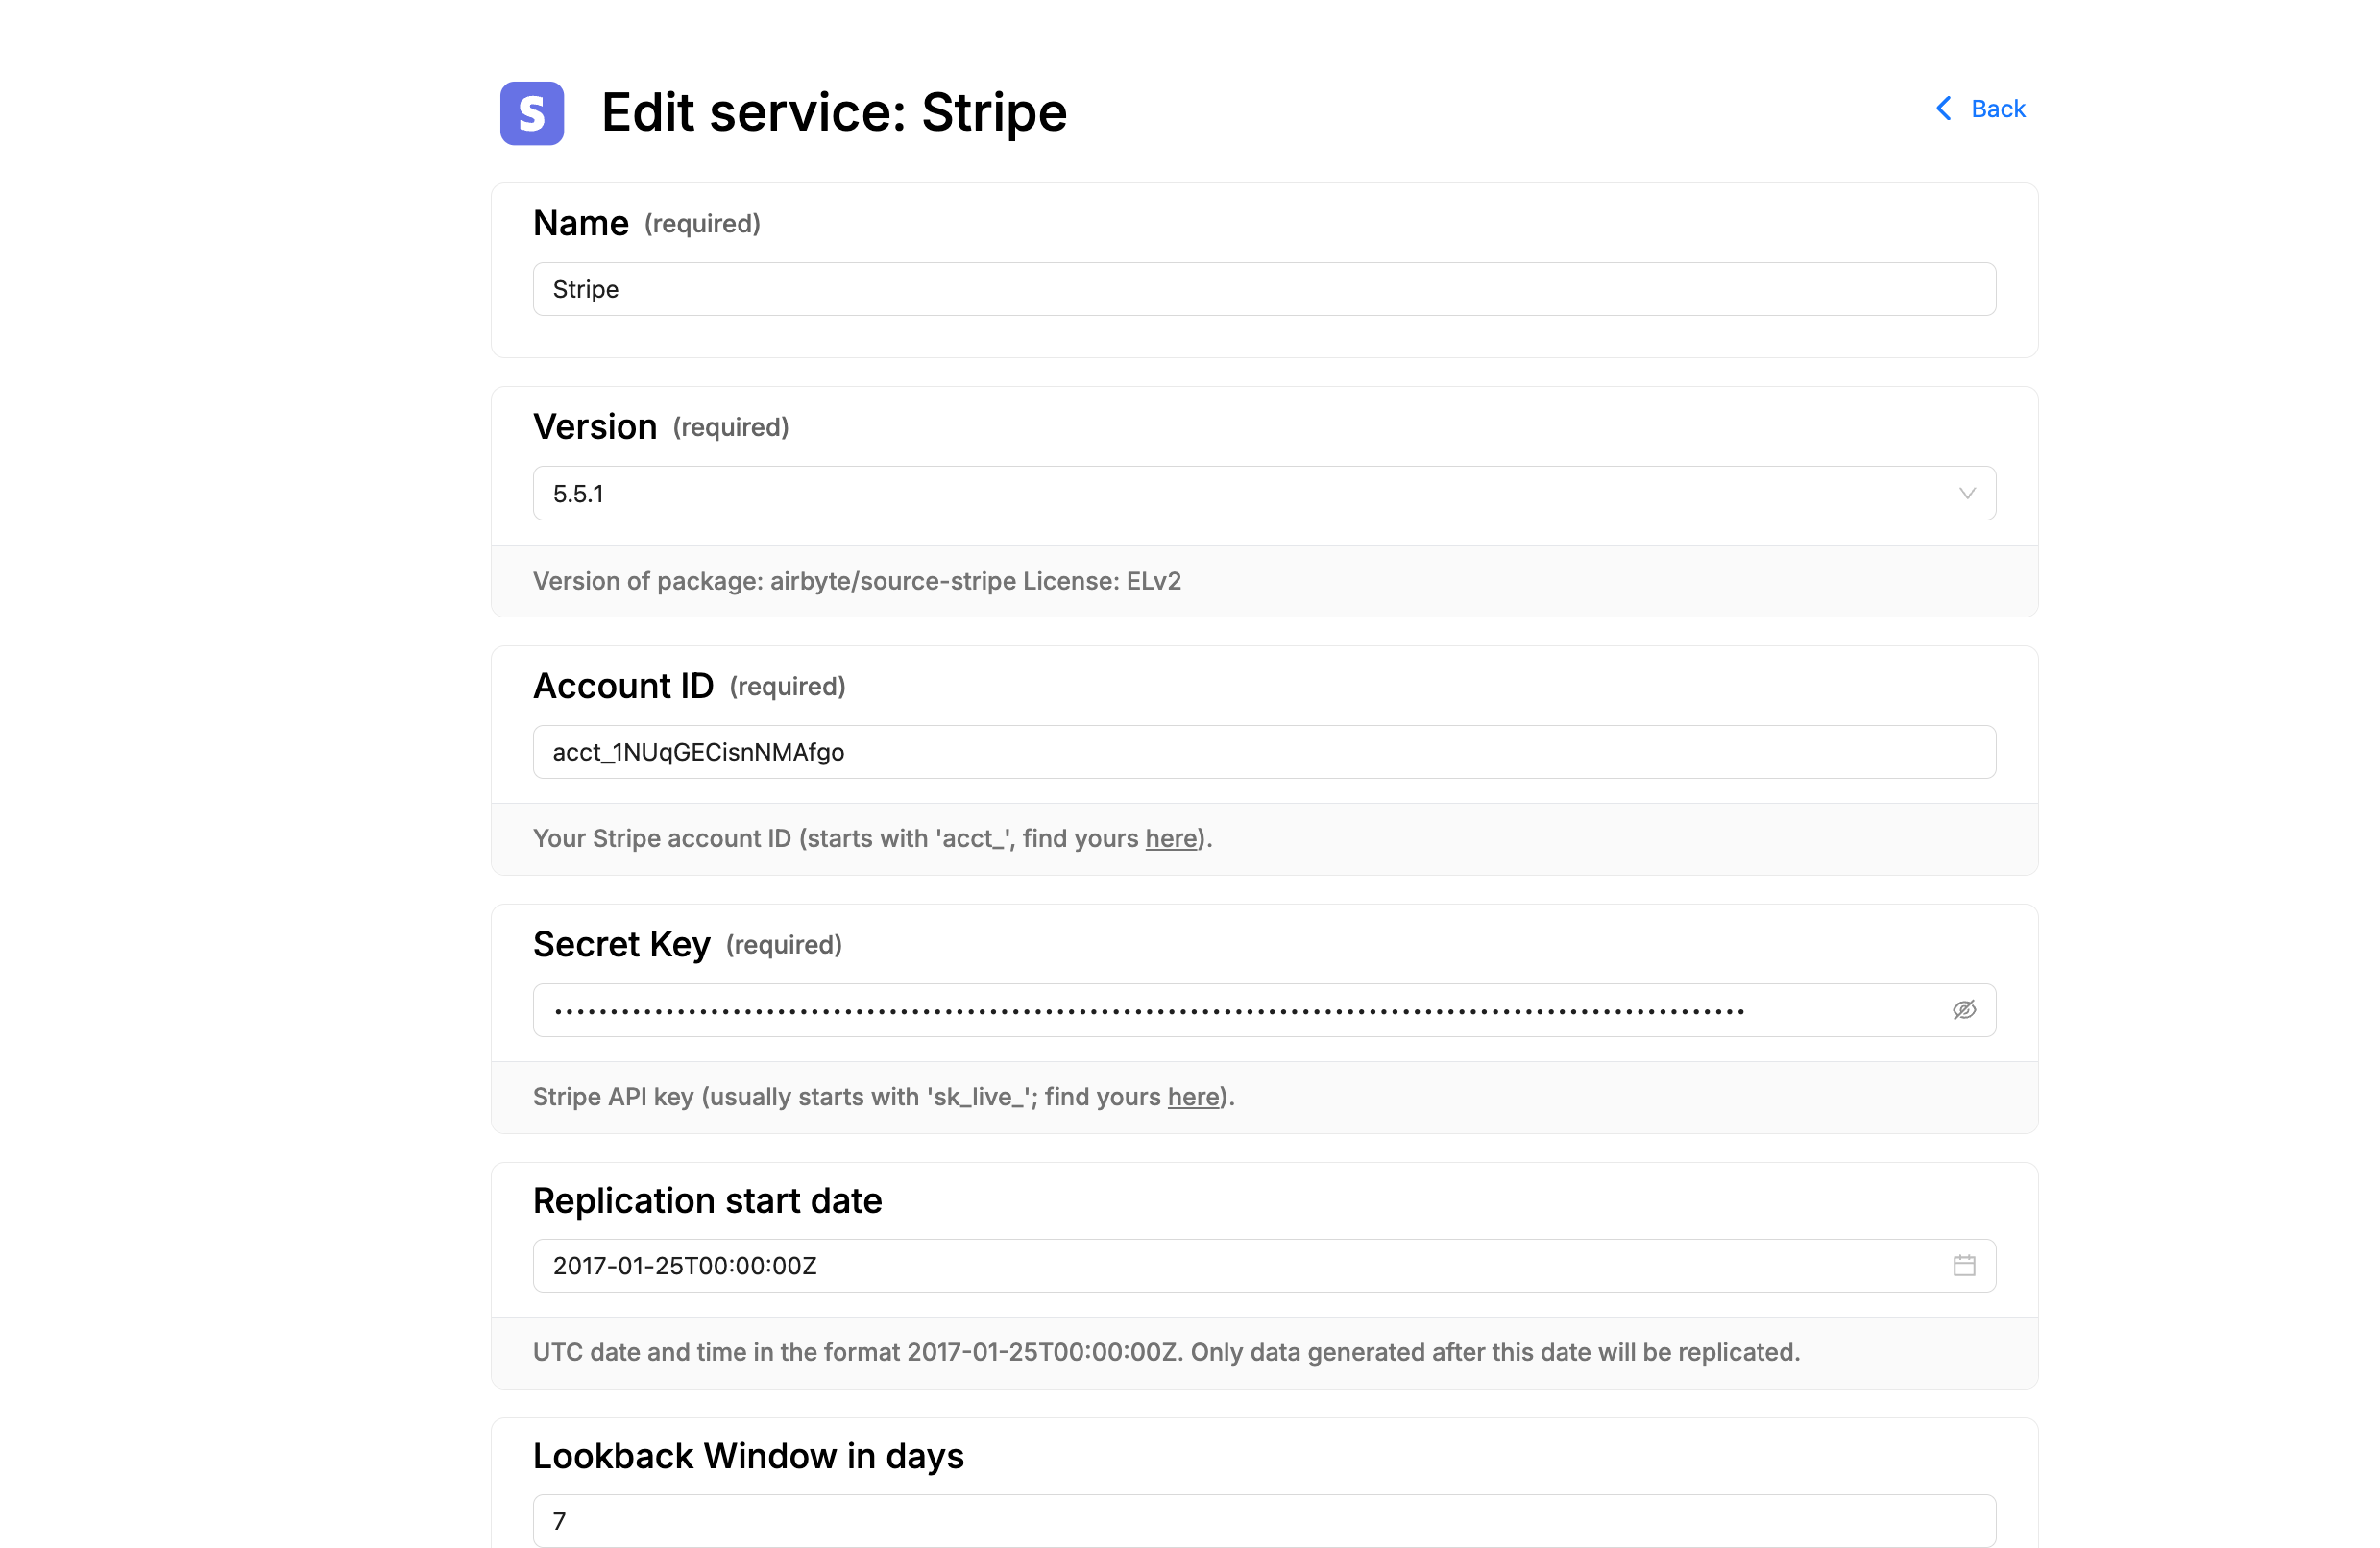
Task: Click the 'Edit service: Stripe' heading
Action: pos(834,111)
